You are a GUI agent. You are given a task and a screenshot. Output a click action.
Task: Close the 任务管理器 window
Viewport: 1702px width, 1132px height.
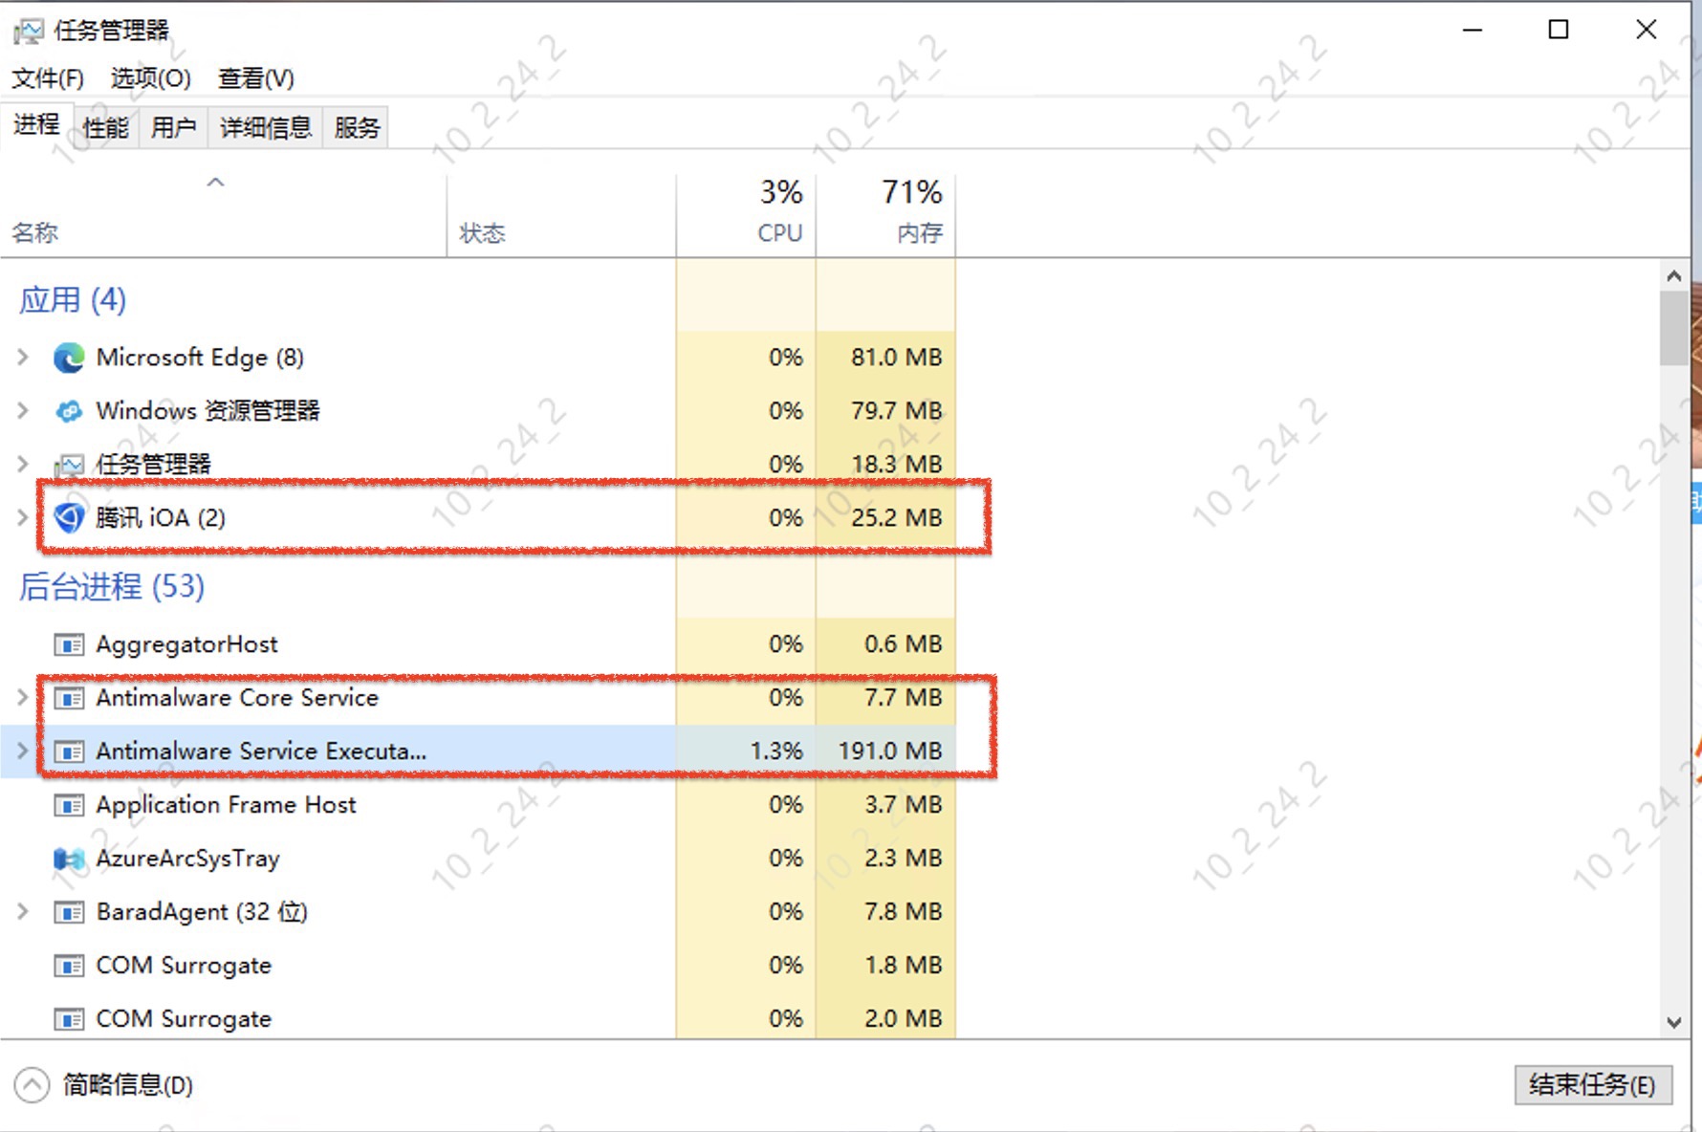(x=1646, y=30)
